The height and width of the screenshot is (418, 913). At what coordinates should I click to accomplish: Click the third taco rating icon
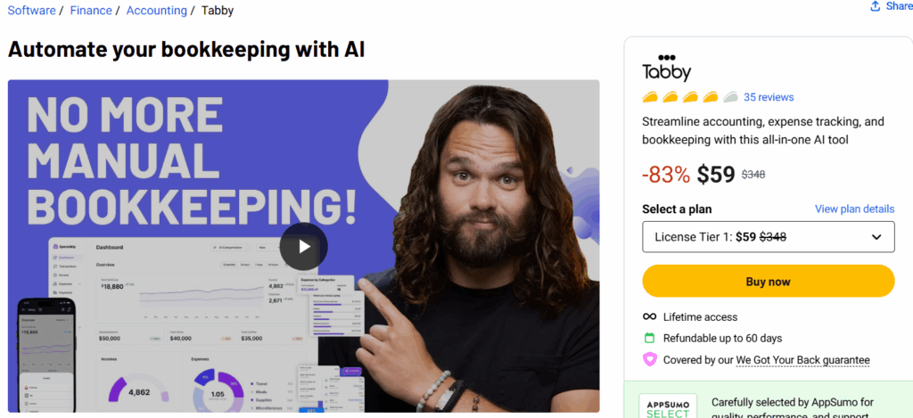[691, 97]
